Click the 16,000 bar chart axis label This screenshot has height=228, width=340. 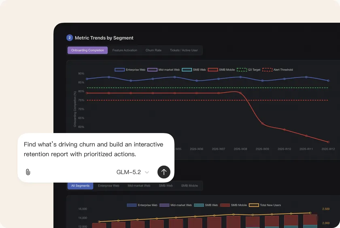coord(83,209)
